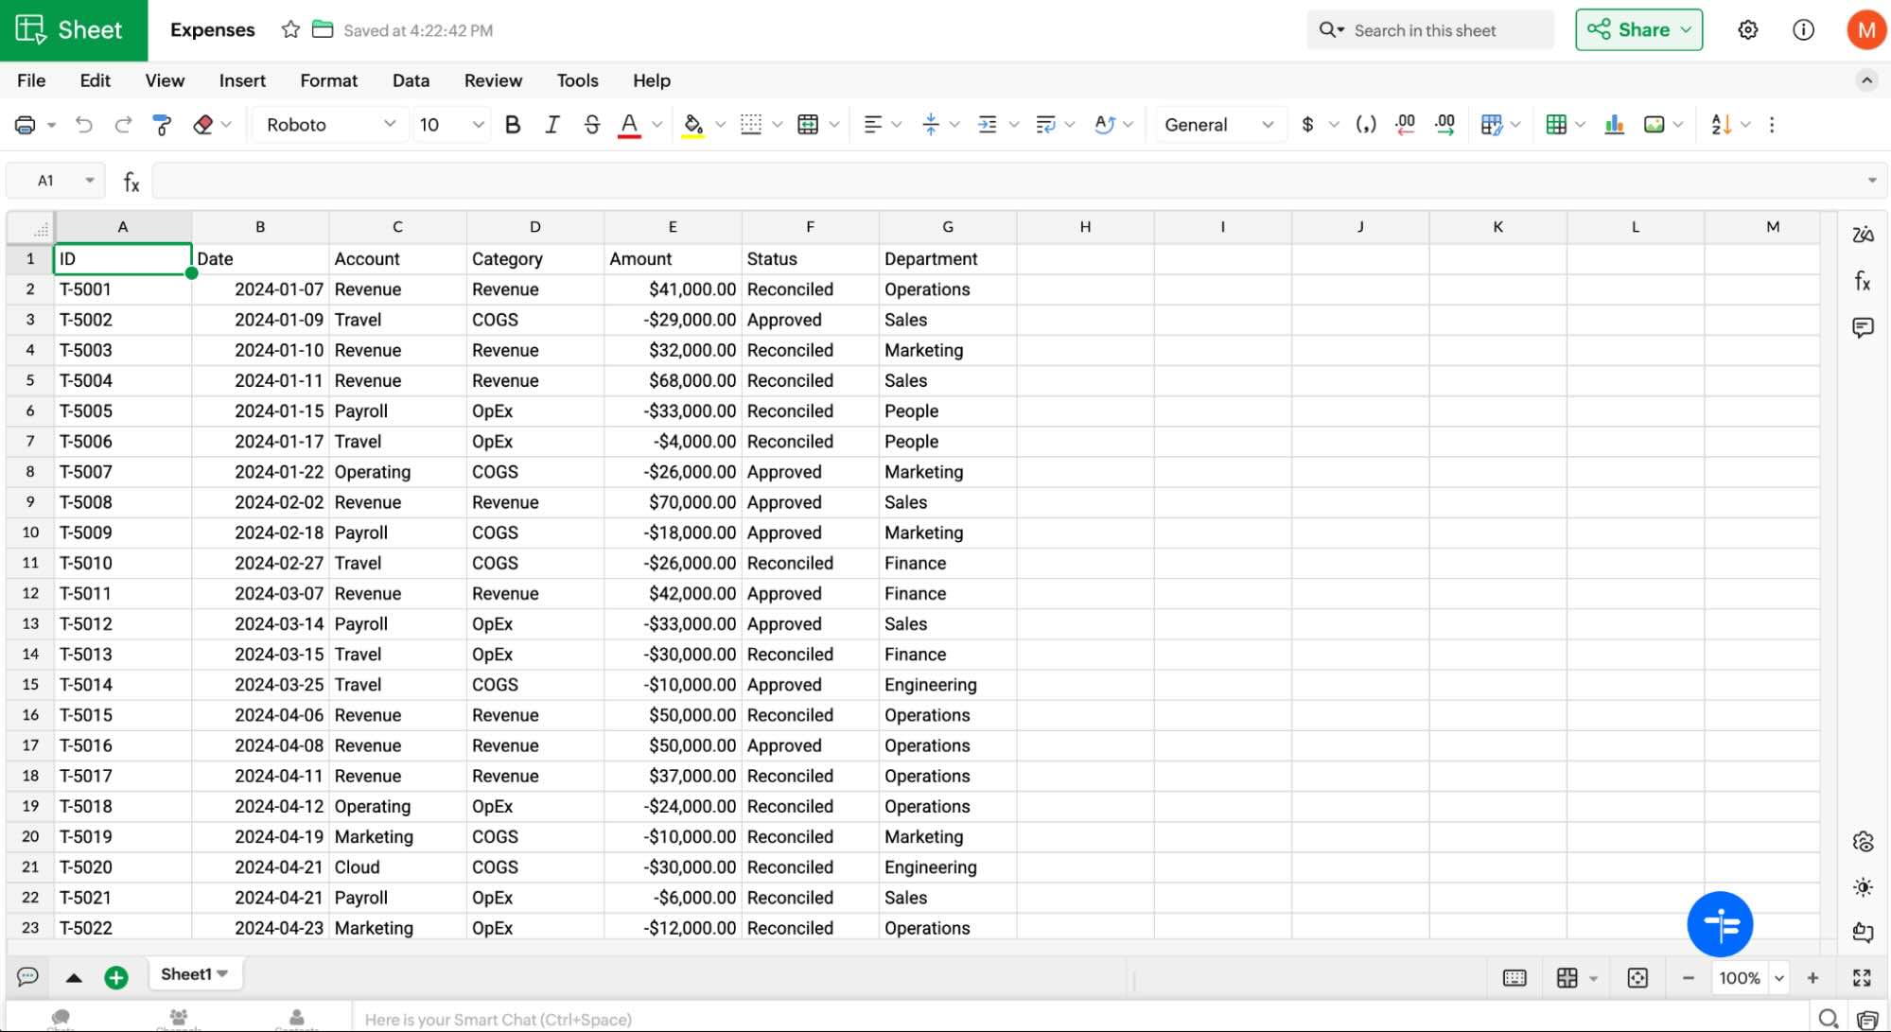
Task: Click the formula bar input
Action: coord(1007,180)
